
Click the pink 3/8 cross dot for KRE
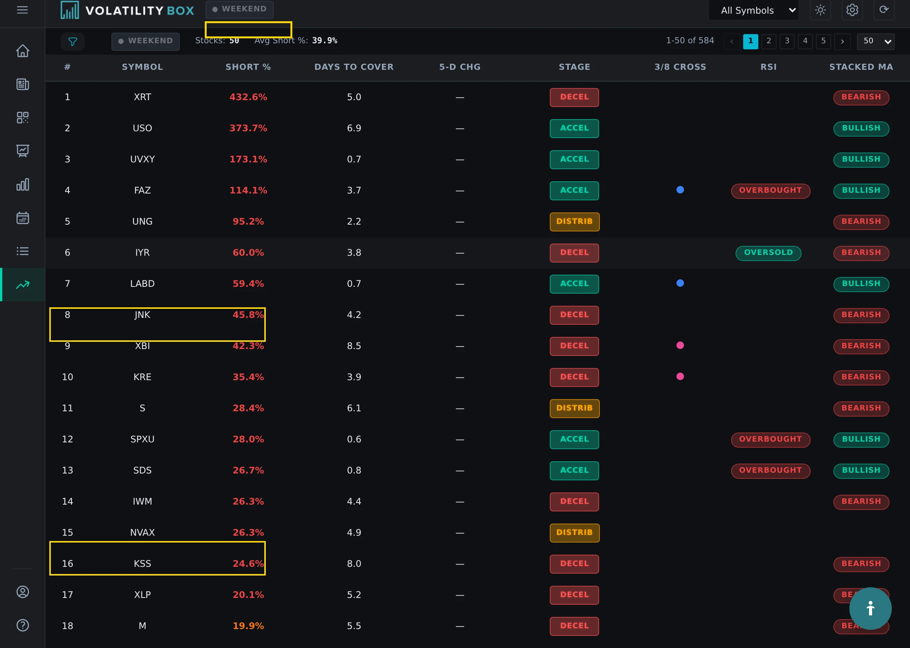click(x=680, y=377)
